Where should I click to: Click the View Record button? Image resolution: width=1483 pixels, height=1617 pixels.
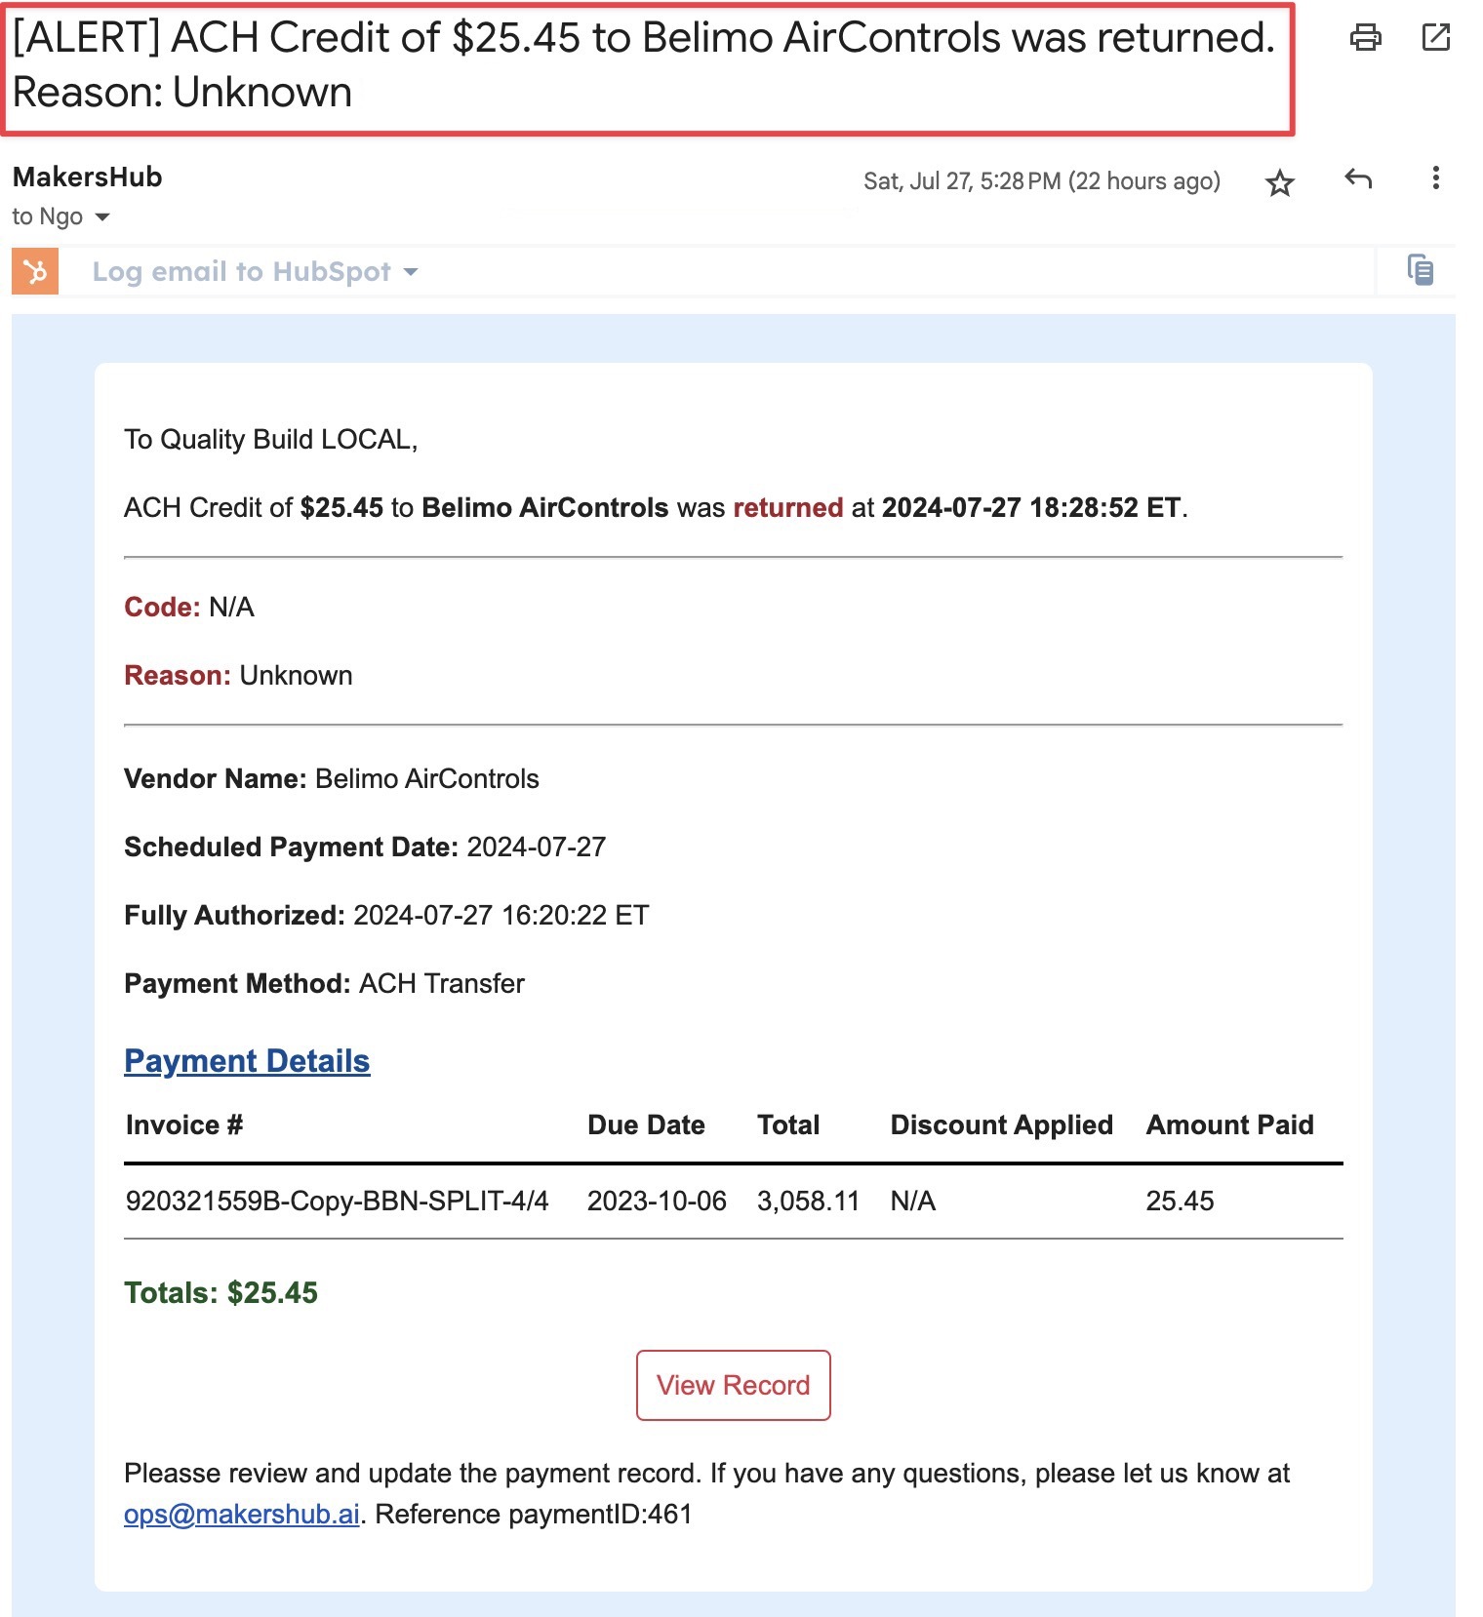733,1385
